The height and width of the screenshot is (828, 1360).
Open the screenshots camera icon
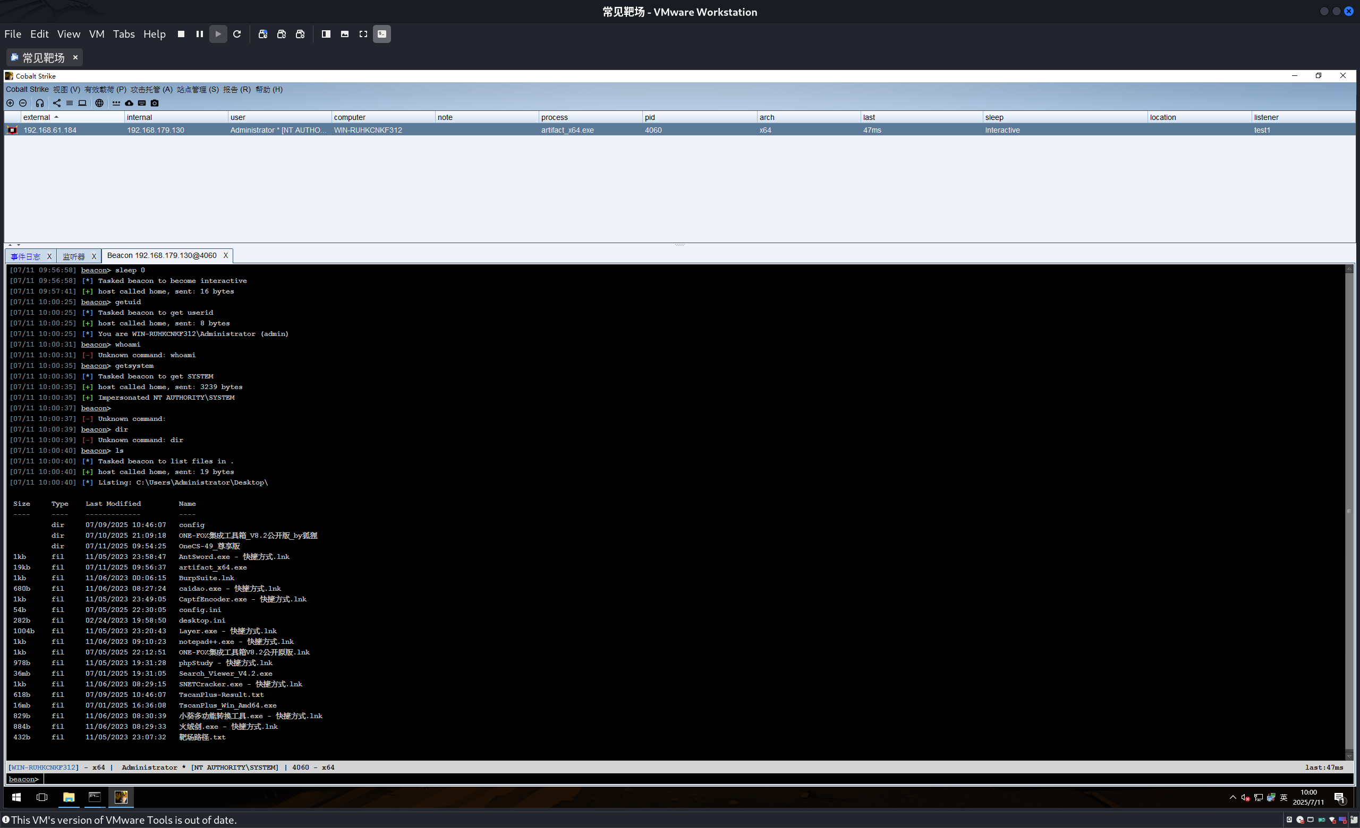coord(155,103)
